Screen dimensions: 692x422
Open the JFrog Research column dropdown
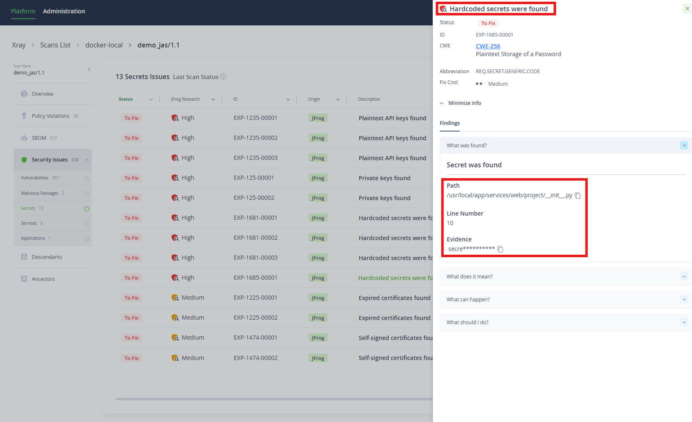213,99
